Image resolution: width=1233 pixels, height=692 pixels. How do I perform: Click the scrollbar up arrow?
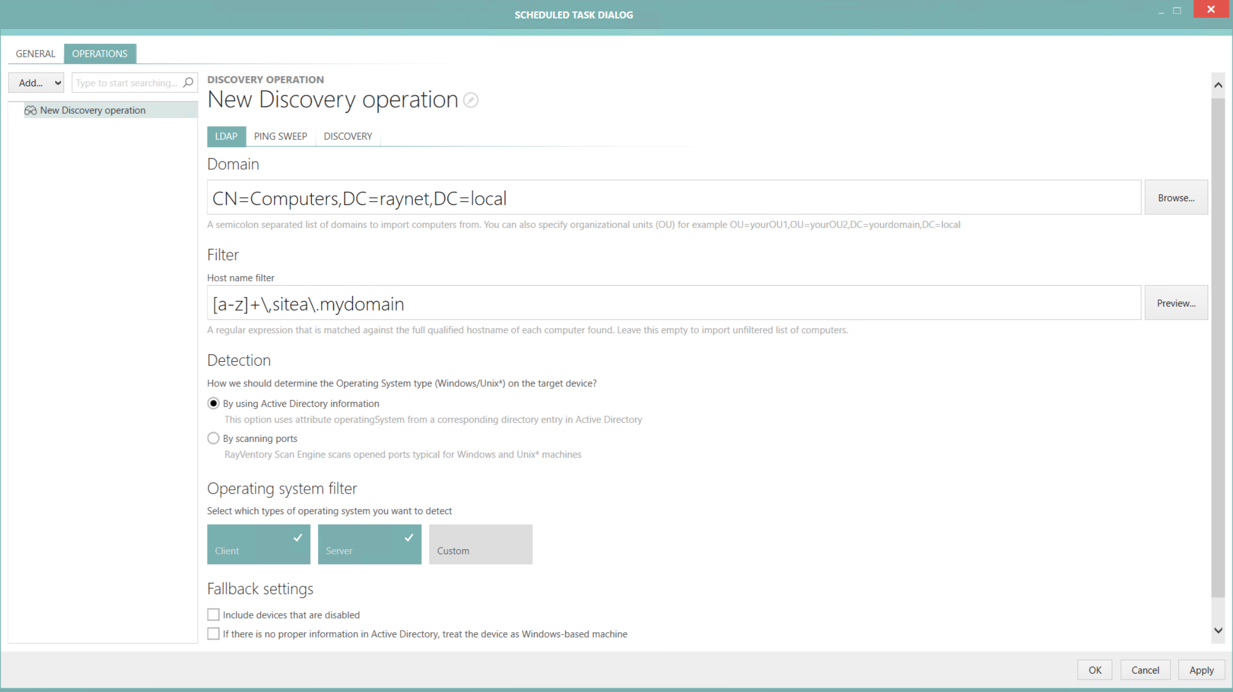(x=1218, y=84)
